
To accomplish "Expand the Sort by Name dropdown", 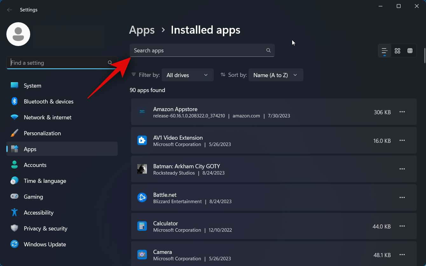I will tap(275, 75).
